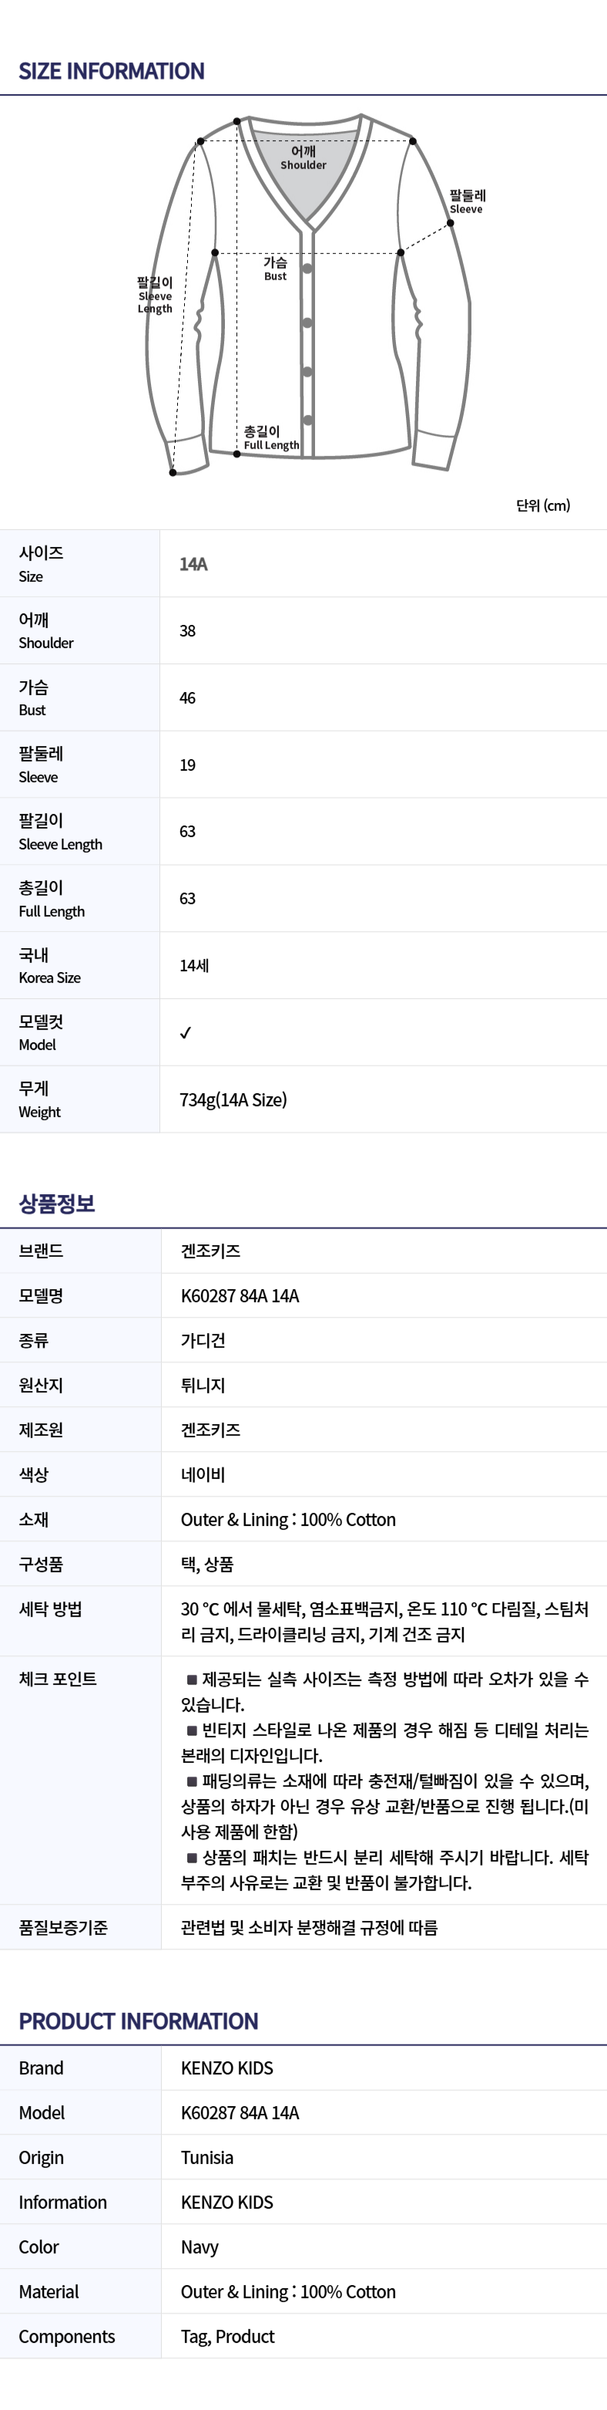Click the Tag, Product components value
607x2410 pixels.
pos(228,2336)
